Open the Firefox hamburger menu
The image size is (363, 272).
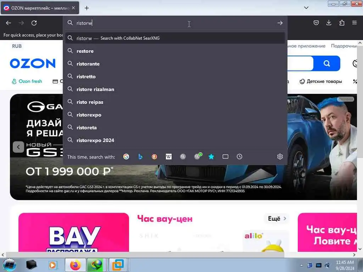[x=354, y=23]
